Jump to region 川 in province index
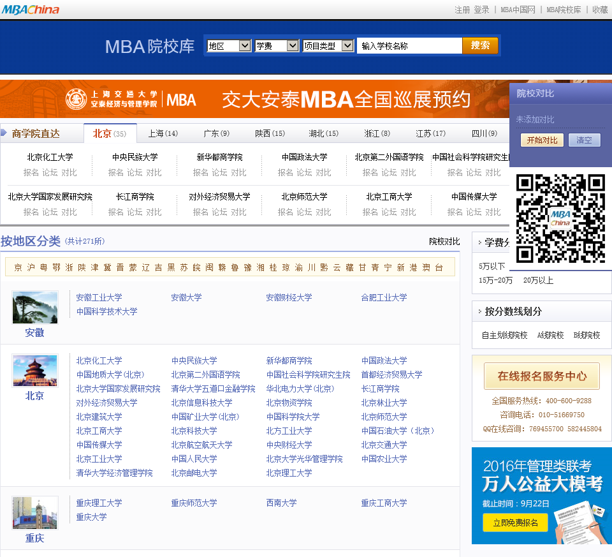This screenshot has width=612, height=557. pyautogui.click(x=312, y=267)
